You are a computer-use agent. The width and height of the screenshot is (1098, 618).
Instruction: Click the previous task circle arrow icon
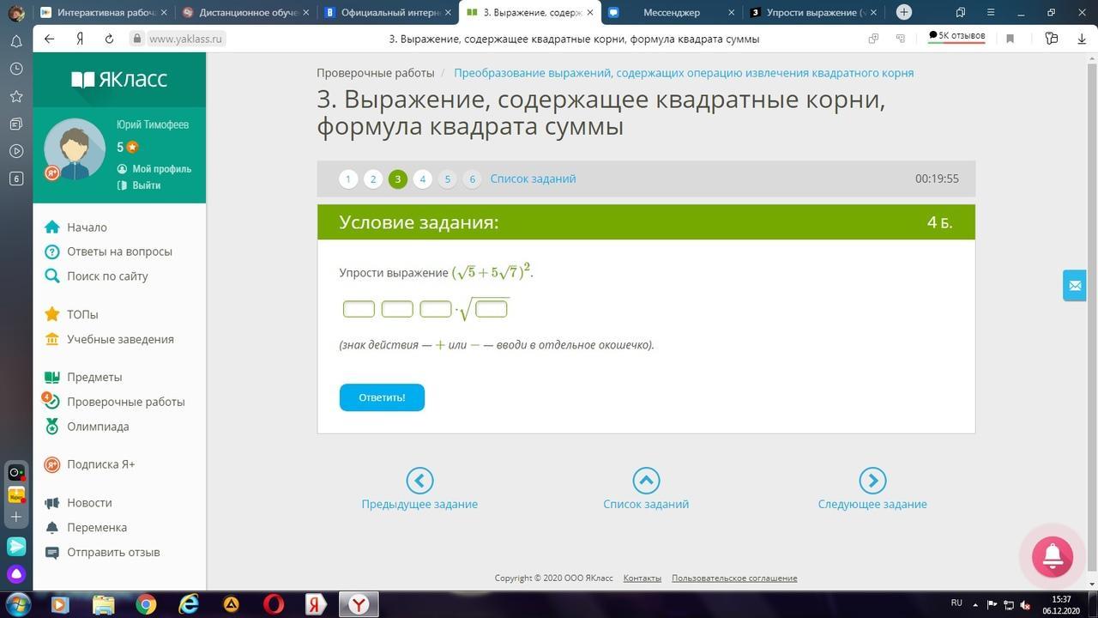[419, 481]
